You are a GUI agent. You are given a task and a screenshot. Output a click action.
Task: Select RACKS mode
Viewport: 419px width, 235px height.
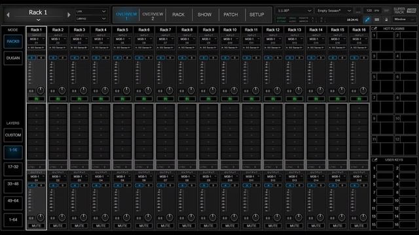coord(13,41)
